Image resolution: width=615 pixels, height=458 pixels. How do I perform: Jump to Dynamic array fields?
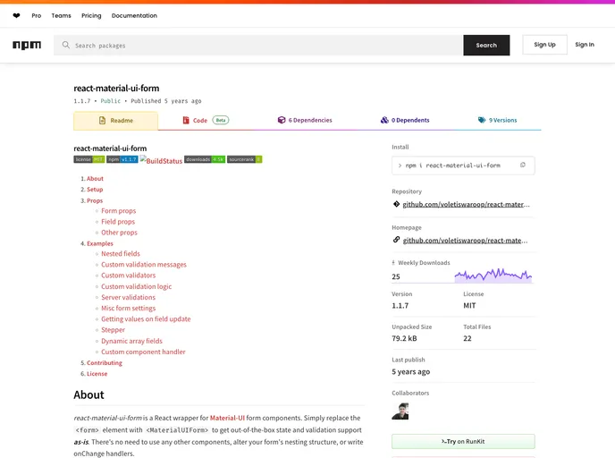coord(131,341)
